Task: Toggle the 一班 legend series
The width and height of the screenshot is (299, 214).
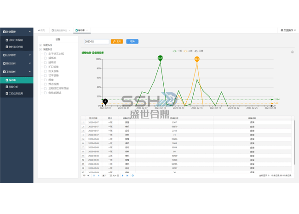Action: pyautogui.click(x=177, y=51)
